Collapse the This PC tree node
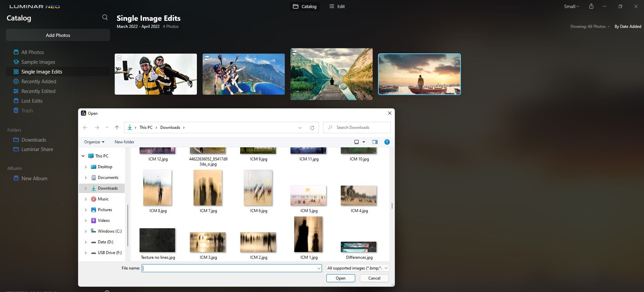 click(83, 156)
